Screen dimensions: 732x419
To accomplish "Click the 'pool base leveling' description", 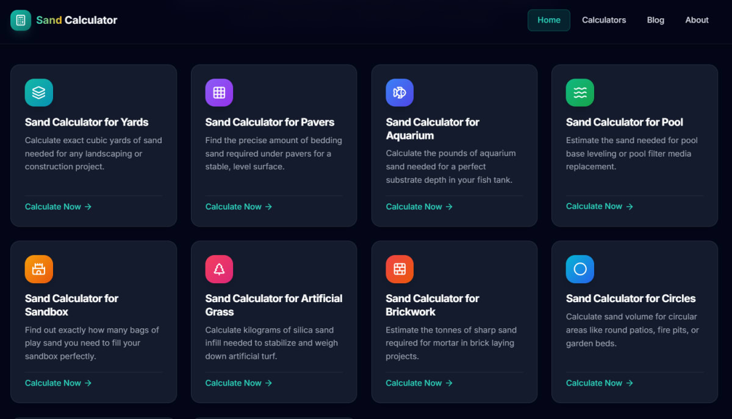I will coord(632,153).
